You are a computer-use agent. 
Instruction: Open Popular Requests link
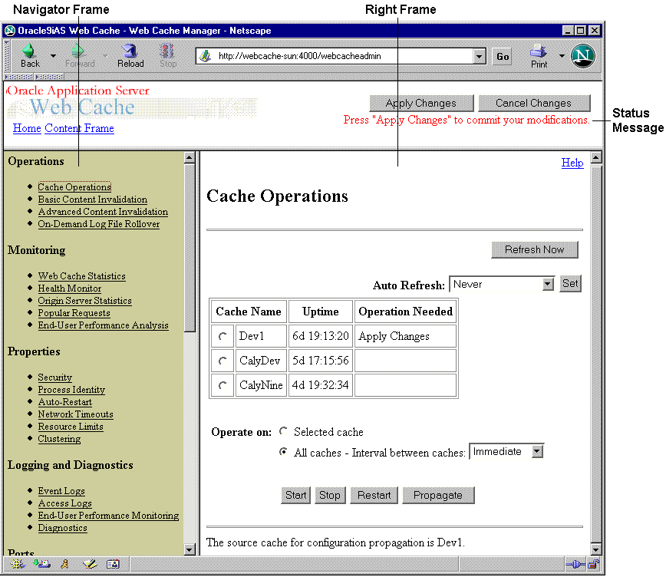pos(74,313)
